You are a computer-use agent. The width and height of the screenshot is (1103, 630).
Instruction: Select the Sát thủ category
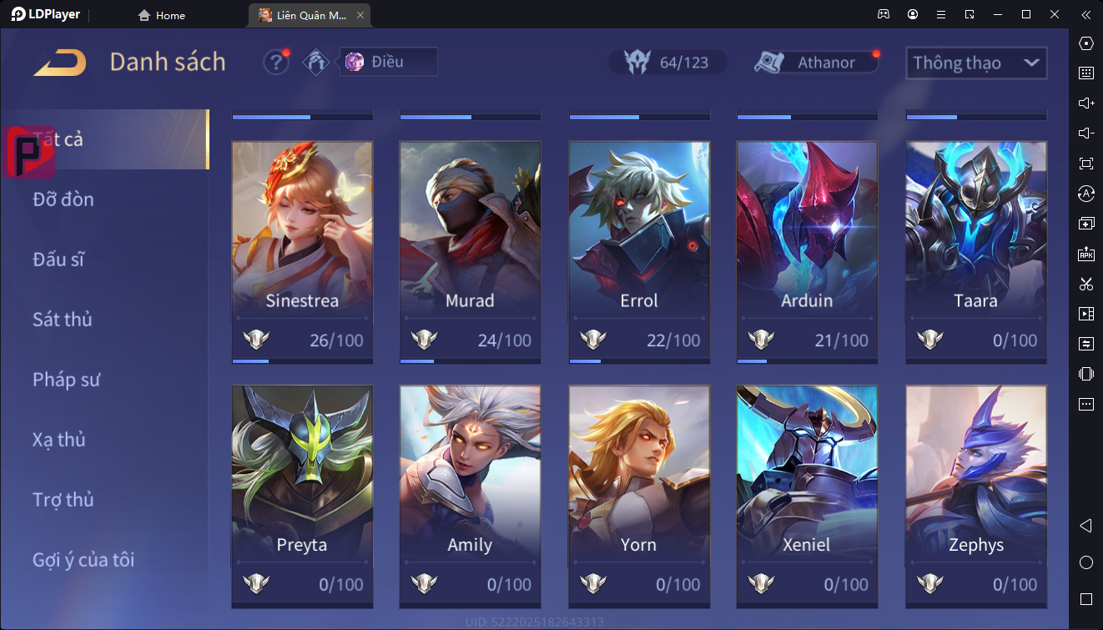pos(63,320)
